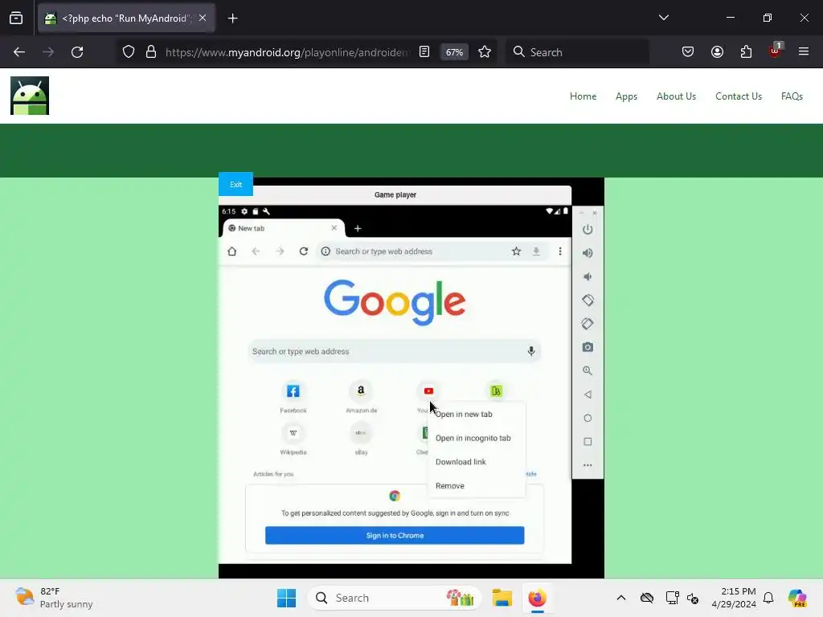Viewport: 823px width, 617px height.
Task: Select Open in incognito tab
Action: (x=473, y=438)
